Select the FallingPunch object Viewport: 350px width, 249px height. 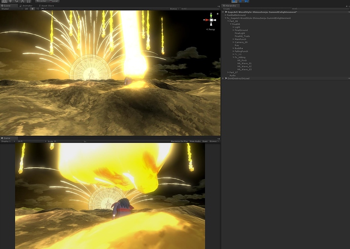pyautogui.click(x=241, y=51)
